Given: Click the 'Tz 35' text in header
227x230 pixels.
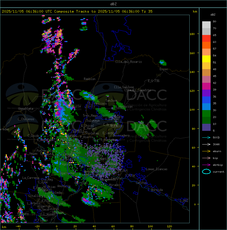Looking at the screenshot, I should pos(147,11).
